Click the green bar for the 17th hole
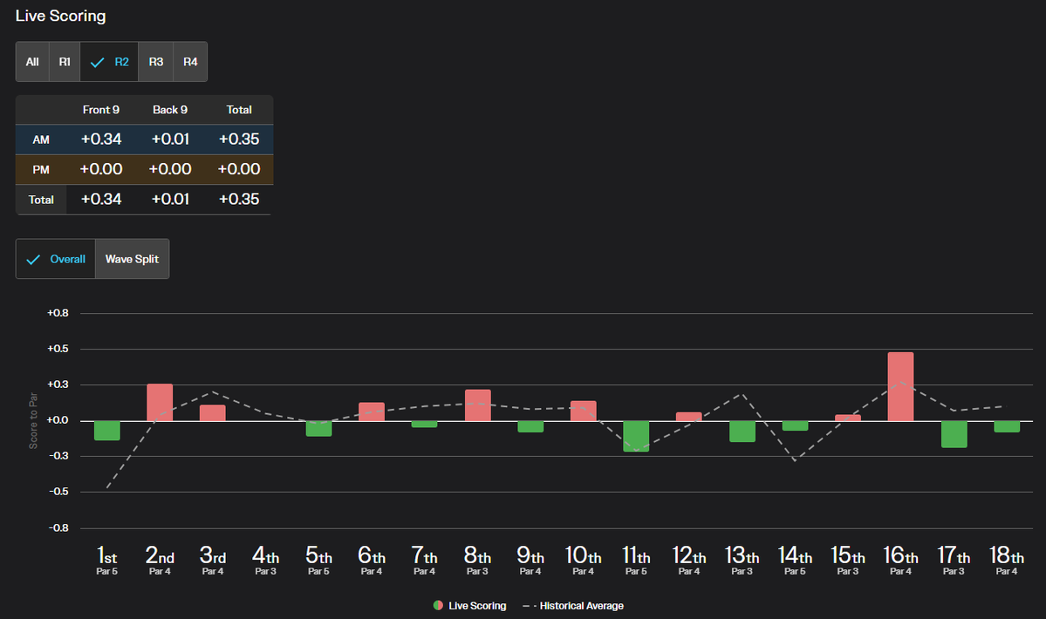Image resolution: width=1046 pixels, height=619 pixels. (x=954, y=434)
